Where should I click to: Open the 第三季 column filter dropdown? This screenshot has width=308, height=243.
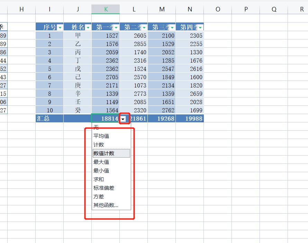pyautogui.click(x=172, y=27)
